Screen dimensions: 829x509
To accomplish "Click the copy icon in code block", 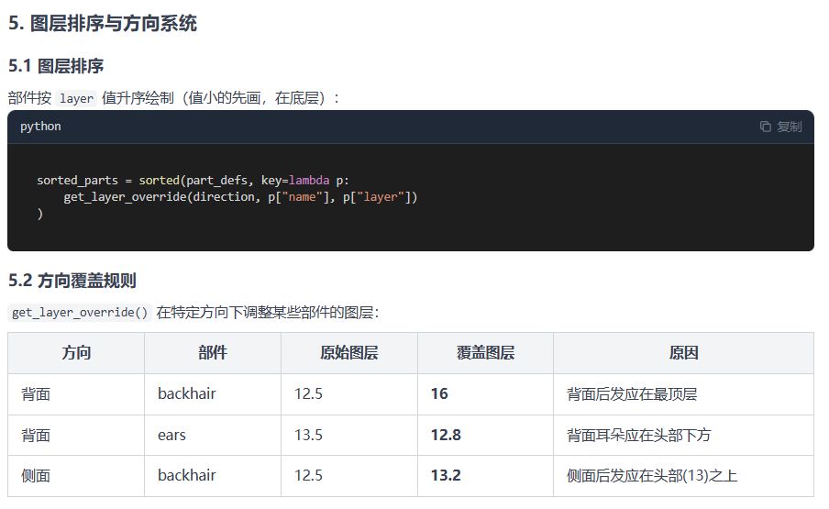I will click(766, 127).
